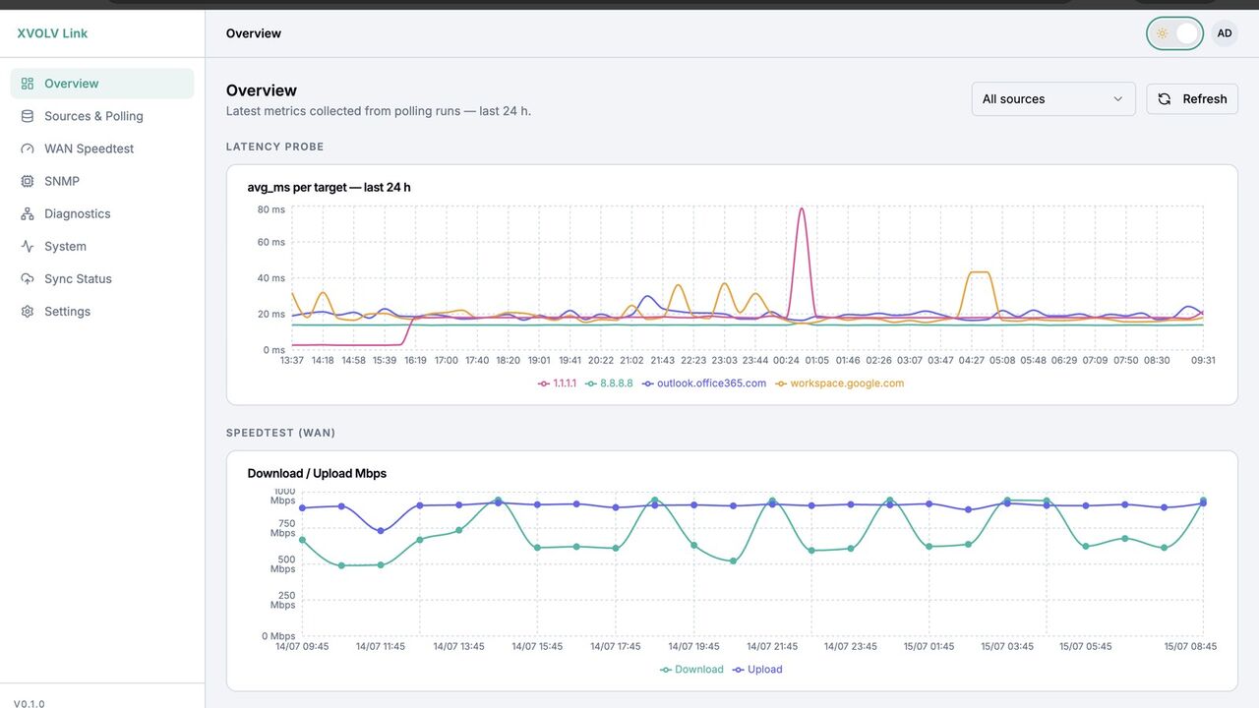Click the Upload dip data point near 14/07 11:45
This screenshot has width=1259, height=708.
point(381,531)
